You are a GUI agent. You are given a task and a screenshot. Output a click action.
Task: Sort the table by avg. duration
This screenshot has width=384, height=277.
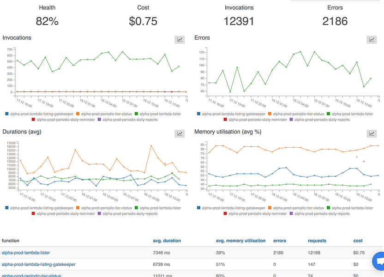(x=167, y=241)
